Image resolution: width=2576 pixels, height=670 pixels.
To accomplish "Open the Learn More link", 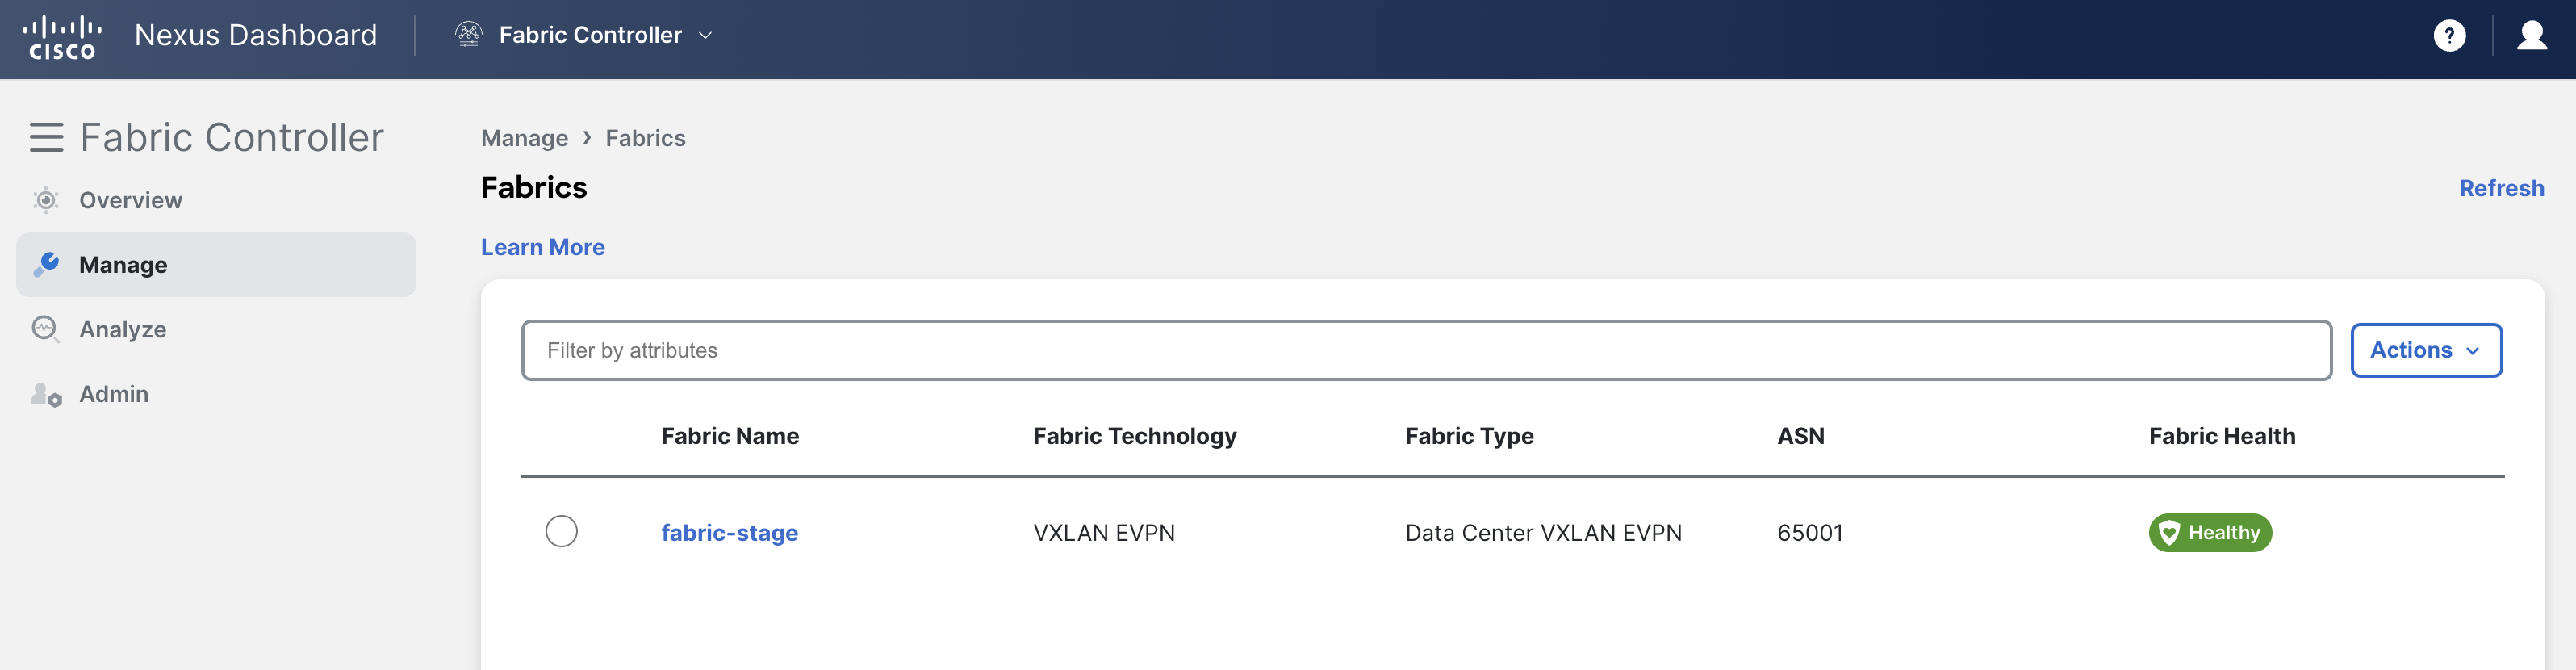I will 542,247.
